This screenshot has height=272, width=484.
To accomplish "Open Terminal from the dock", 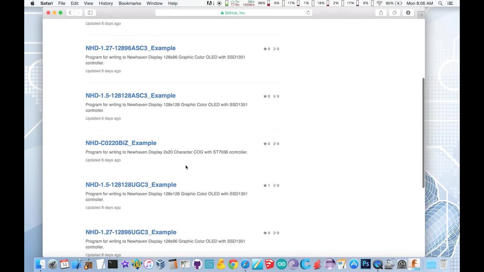I will [113, 264].
